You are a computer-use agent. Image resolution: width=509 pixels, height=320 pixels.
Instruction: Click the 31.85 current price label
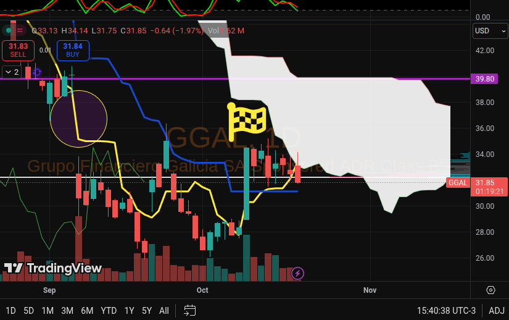coord(489,187)
